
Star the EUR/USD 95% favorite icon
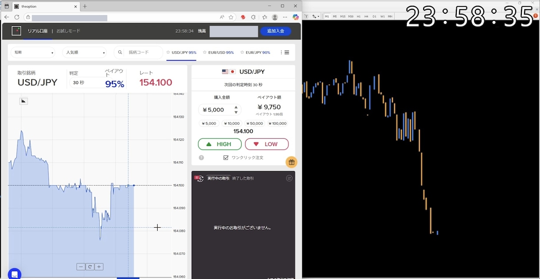[204, 52]
